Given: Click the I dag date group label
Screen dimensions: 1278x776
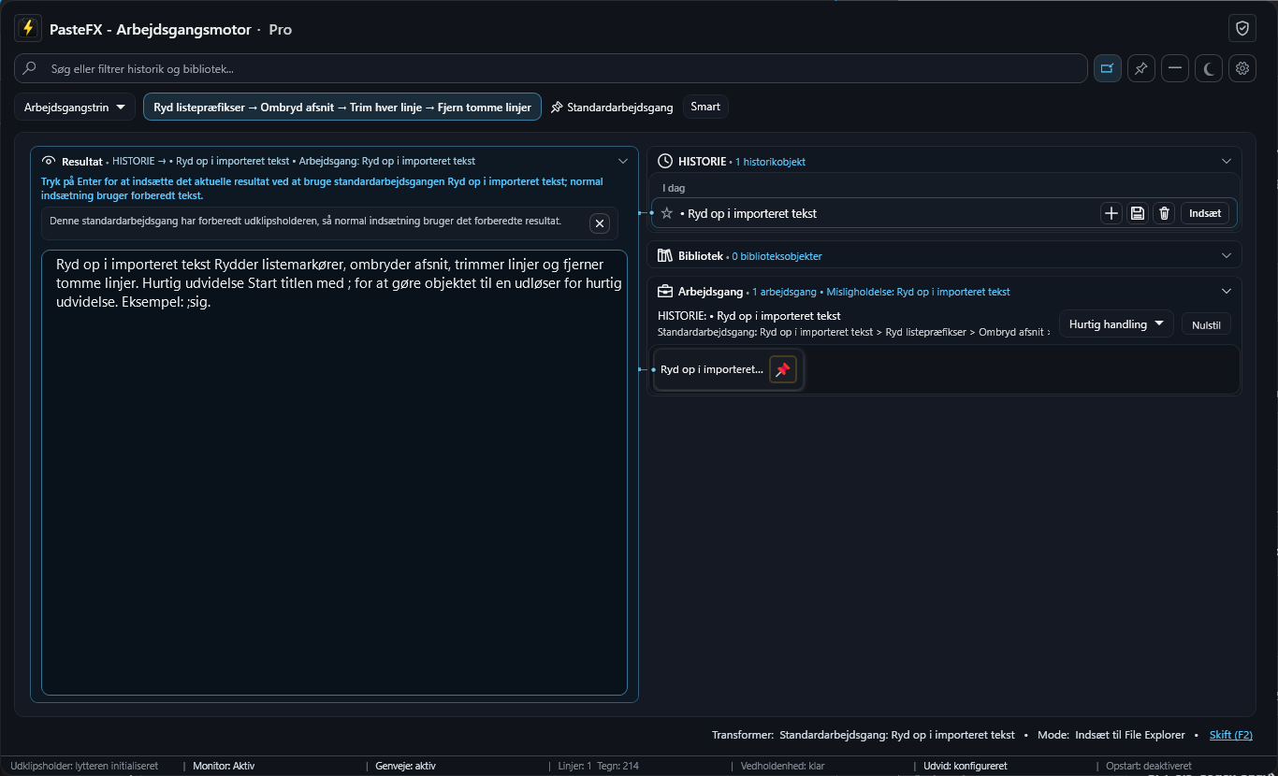Looking at the screenshot, I should pos(674,188).
